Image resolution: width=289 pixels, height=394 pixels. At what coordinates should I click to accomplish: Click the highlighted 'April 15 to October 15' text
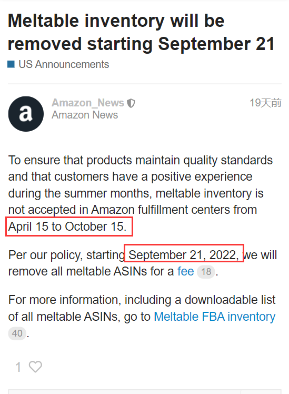click(67, 226)
